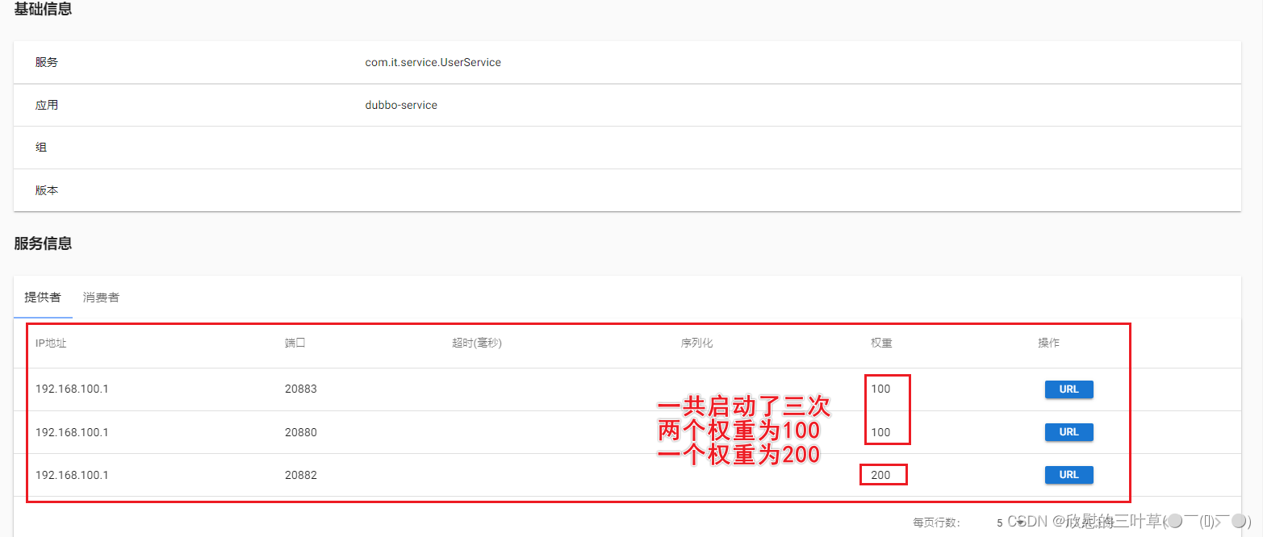
Task: Select IP address in port 20883 row
Action: coord(72,389)
